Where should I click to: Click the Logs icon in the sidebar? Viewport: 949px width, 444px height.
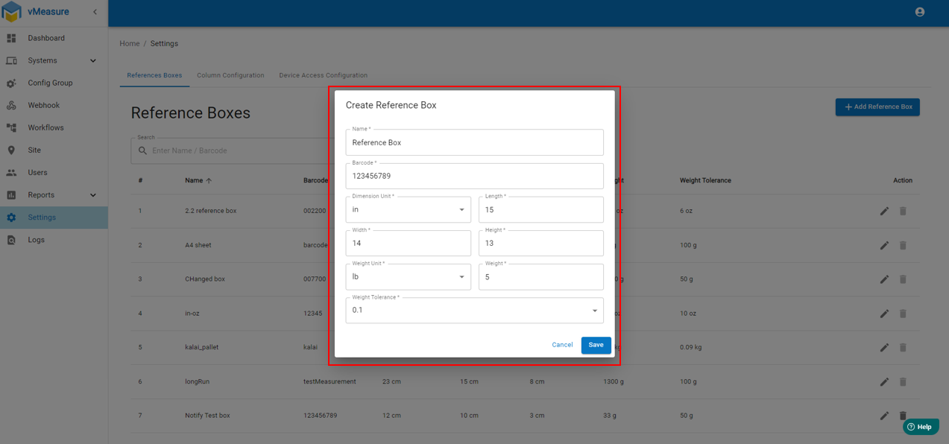(x=11, y=240)
